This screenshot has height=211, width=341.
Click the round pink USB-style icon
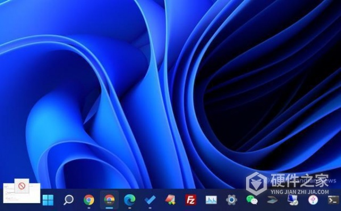tap(313, 200)
